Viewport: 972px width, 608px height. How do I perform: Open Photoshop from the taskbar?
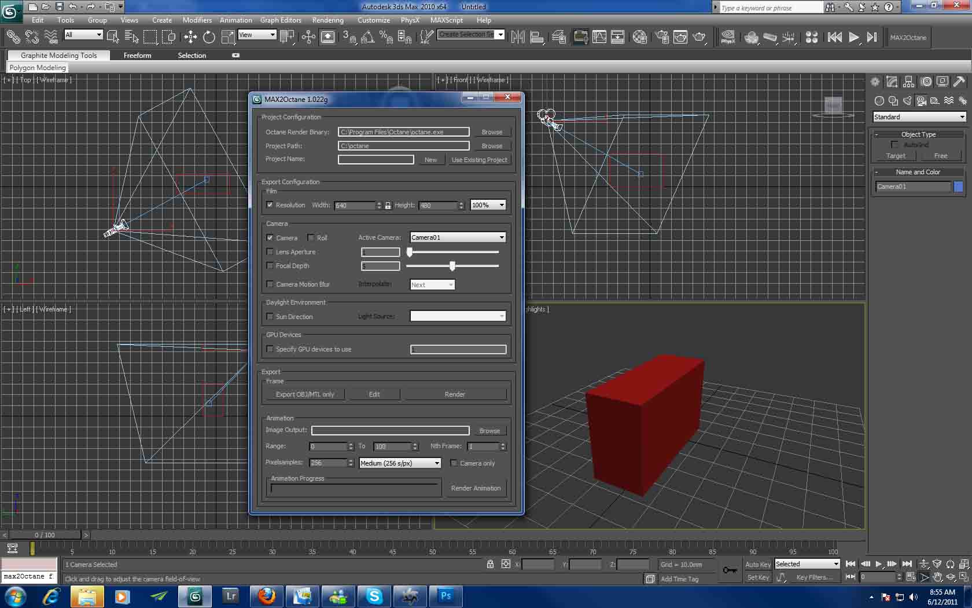(x=446, y=596)
